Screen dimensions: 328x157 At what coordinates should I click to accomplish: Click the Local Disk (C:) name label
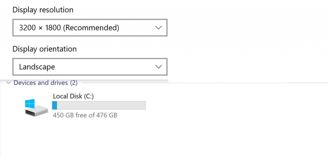click(x=73, y=96)
